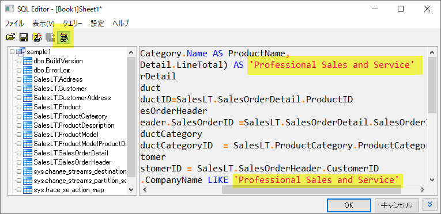Click the open folder icon in the toolbar
441x214 pixels.
pos(10,37)
